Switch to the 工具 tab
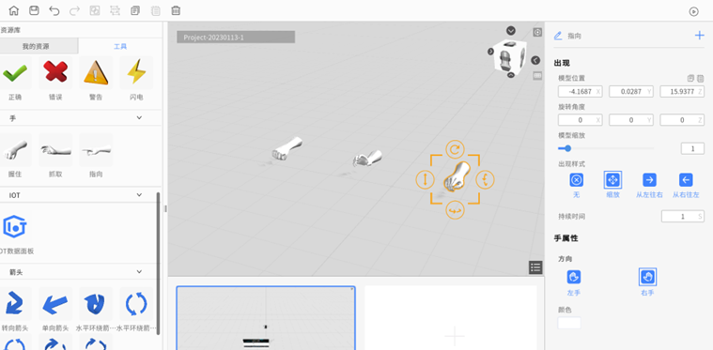This screenshot has height=350, width=713. (120, 46)
